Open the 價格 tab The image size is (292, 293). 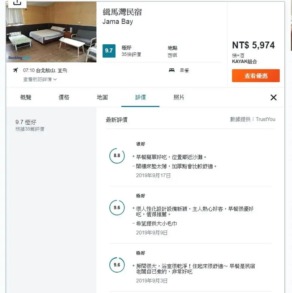tap(64, 97)
